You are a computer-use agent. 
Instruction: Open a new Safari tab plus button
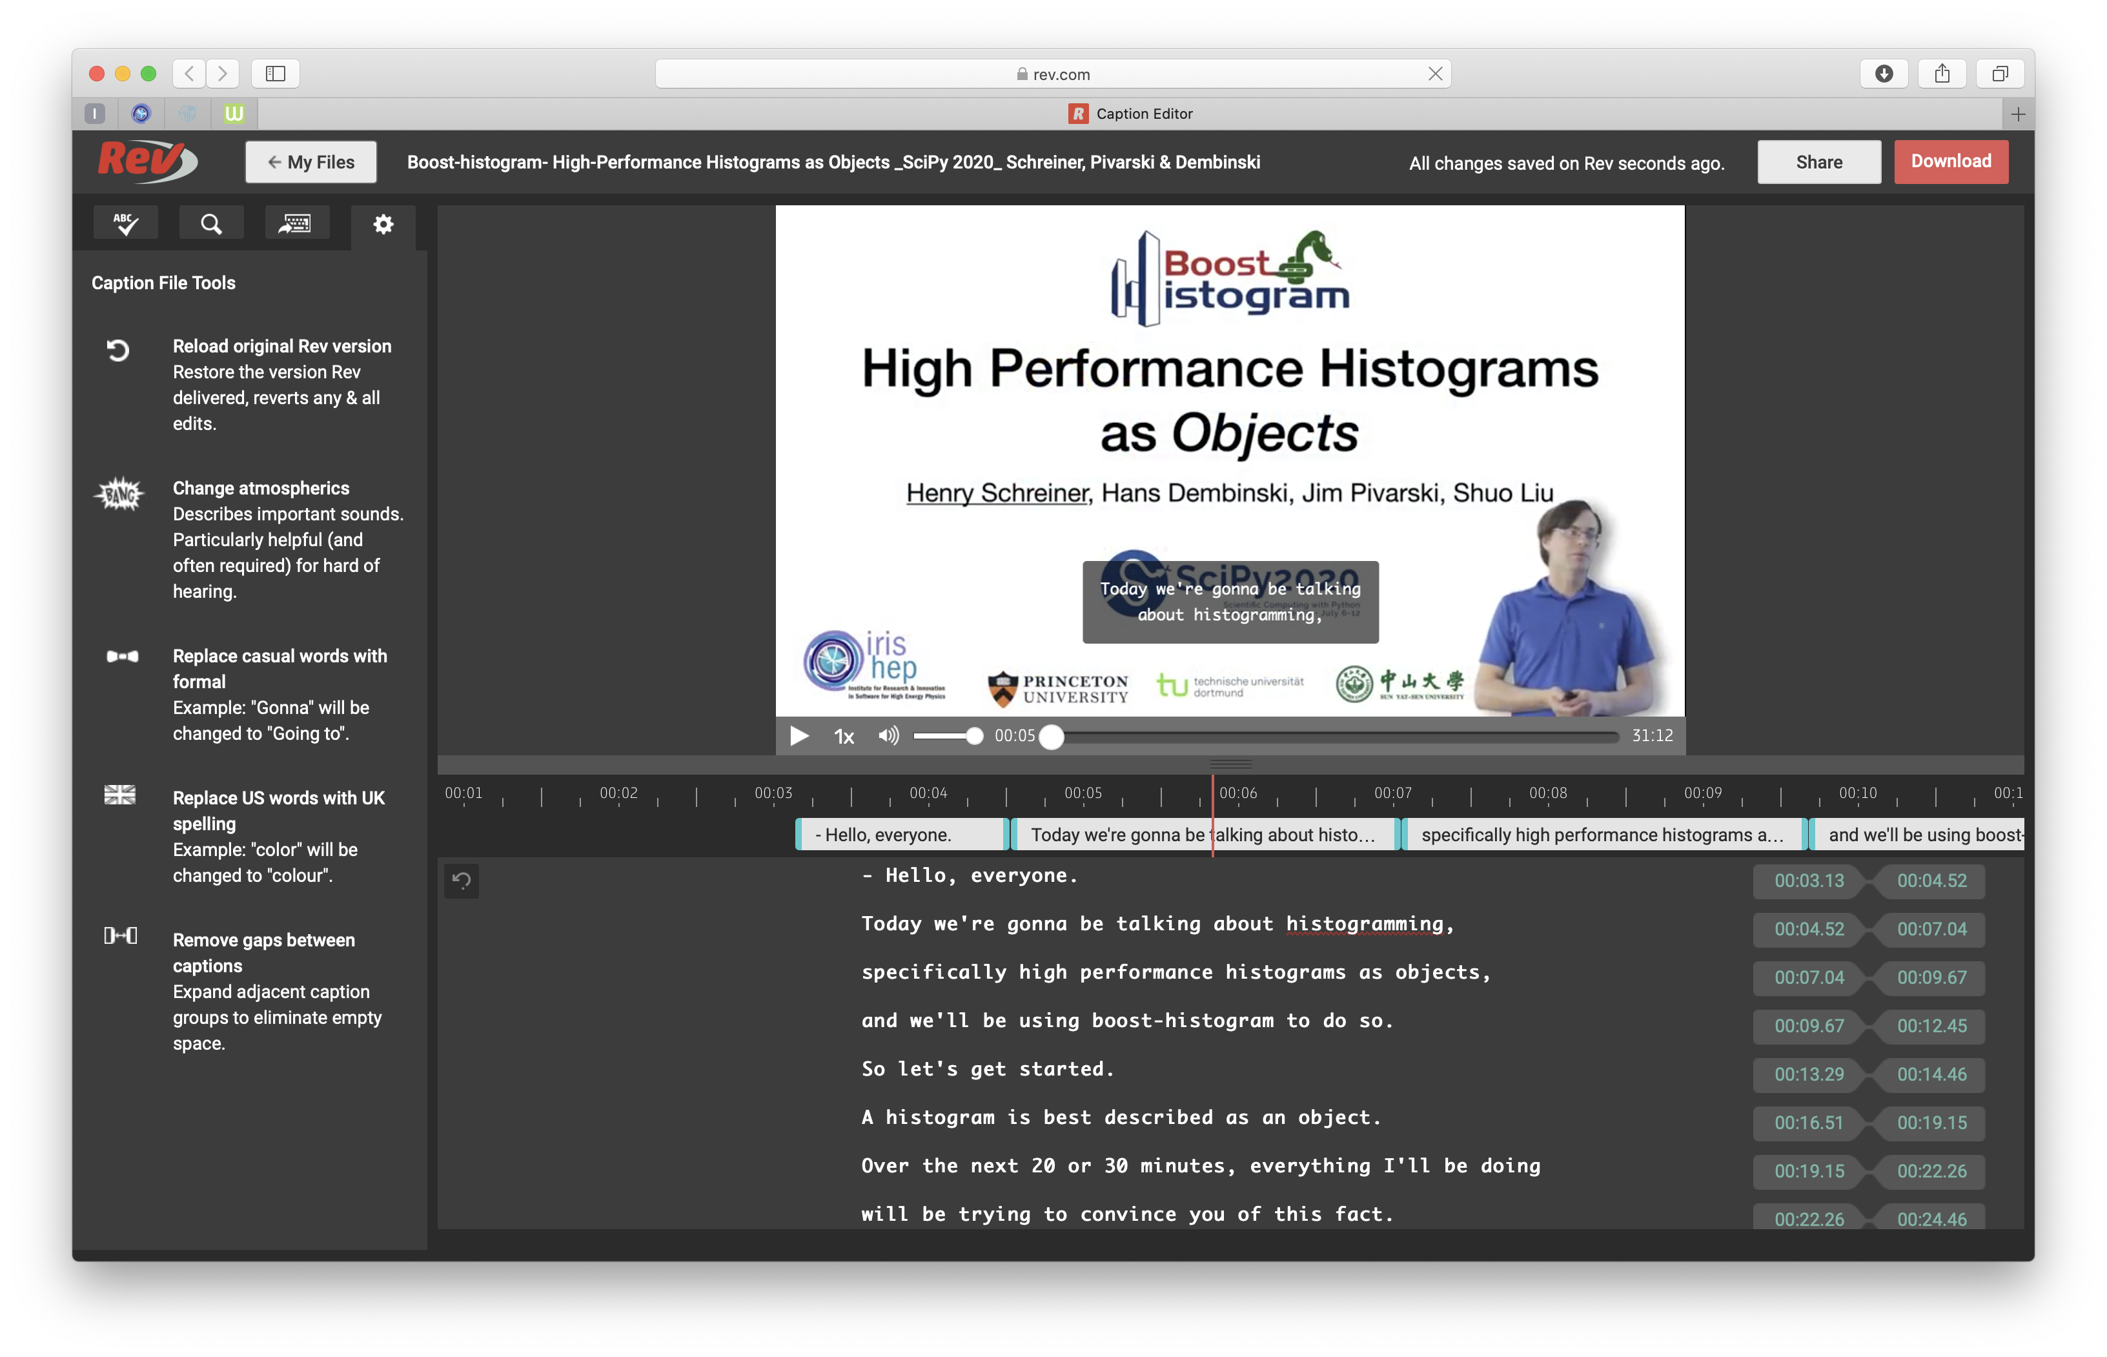(2018, 114)
